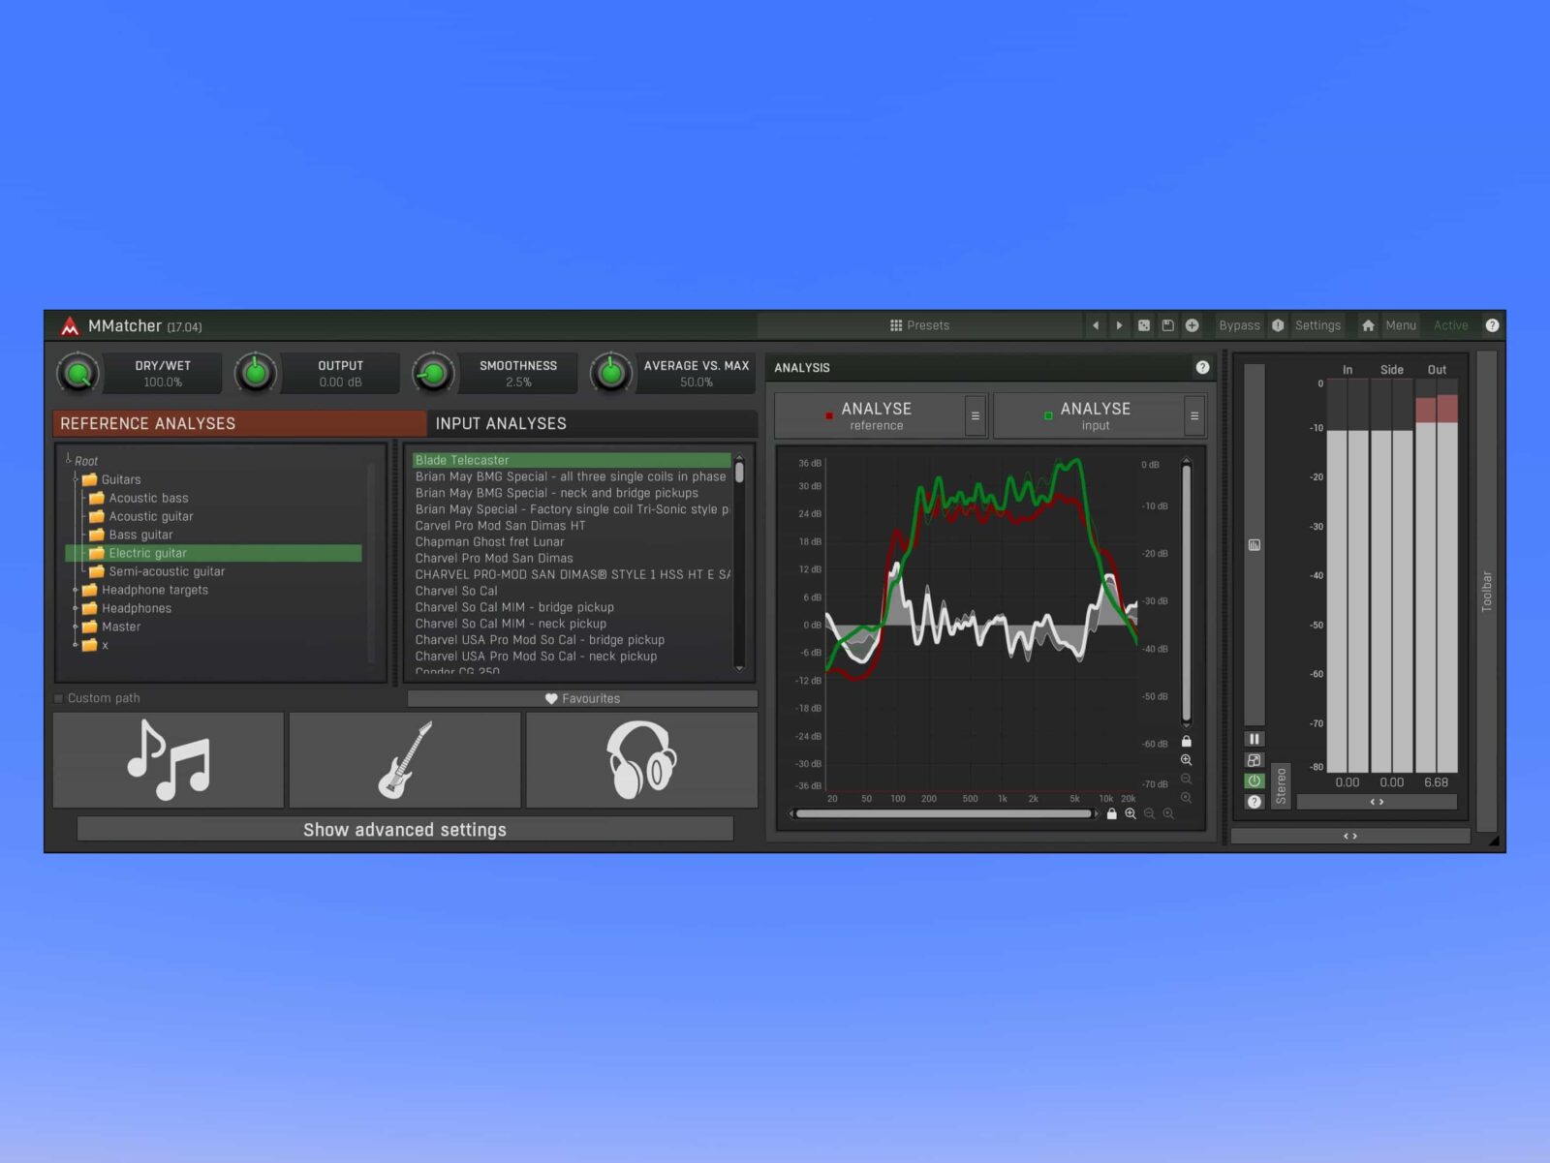Open the Menu in the top bar
This screenshot has width=1550, height=1163.
(1400, 325)
